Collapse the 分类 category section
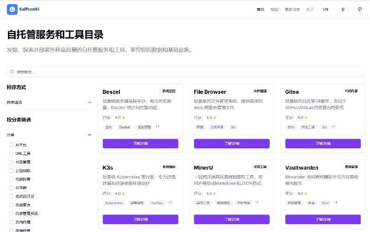 [x=89, y=135]
